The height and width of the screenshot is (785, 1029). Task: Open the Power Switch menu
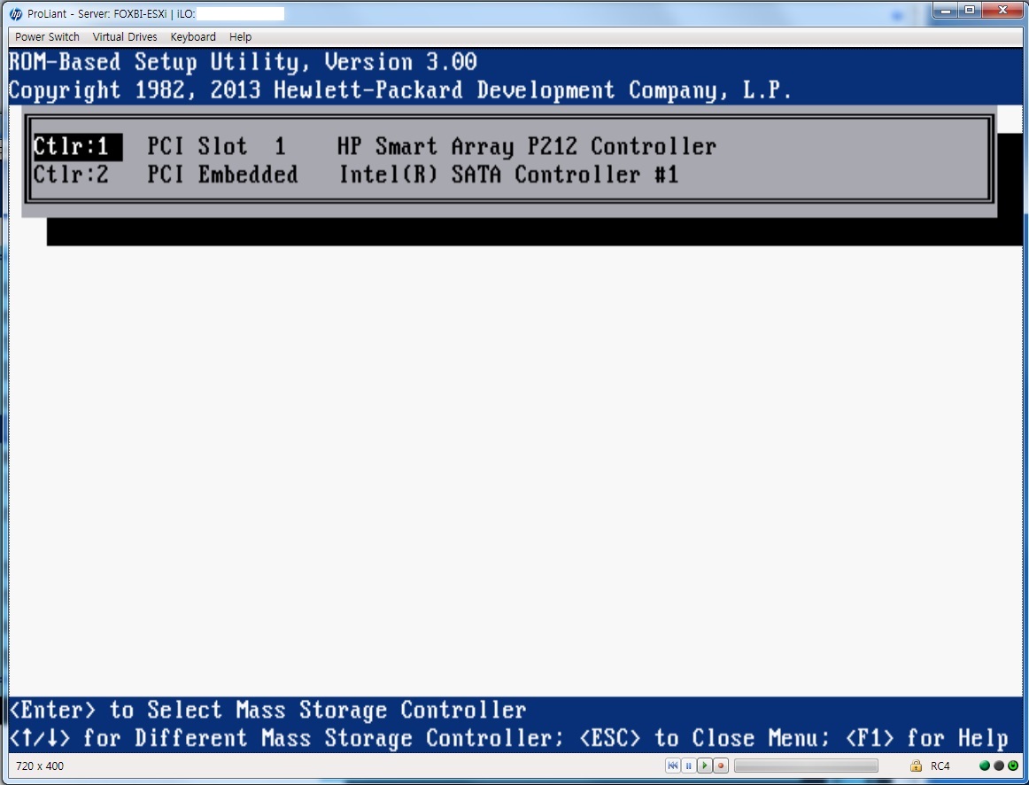(47, 36)
